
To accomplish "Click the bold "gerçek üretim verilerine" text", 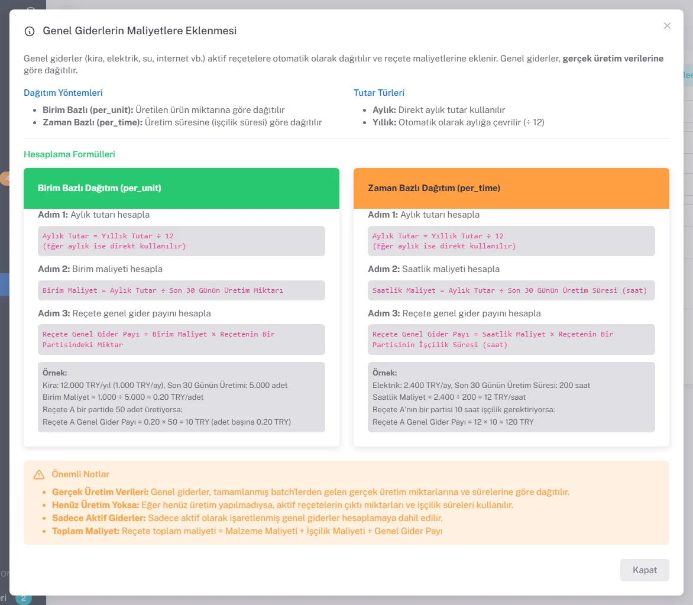I will [x=613, y=59].
